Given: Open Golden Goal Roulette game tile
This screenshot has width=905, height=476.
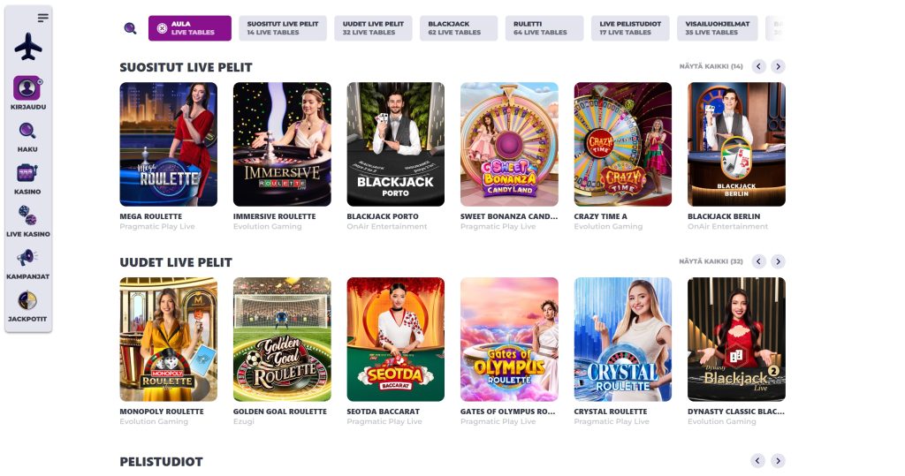Looking at the screenshot, I should (x=282, y=339).
